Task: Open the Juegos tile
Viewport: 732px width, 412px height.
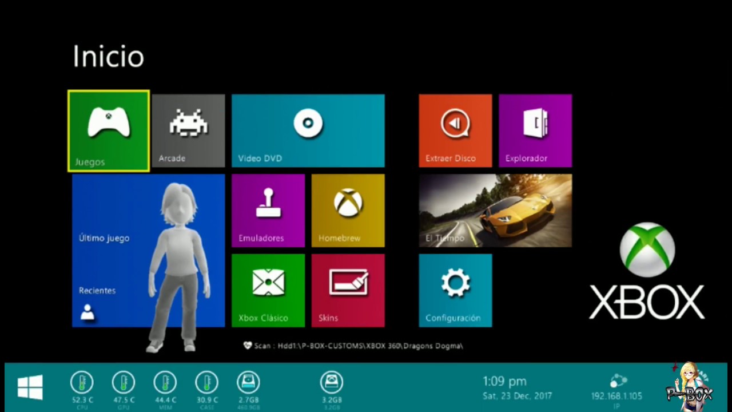Action: 109,131
